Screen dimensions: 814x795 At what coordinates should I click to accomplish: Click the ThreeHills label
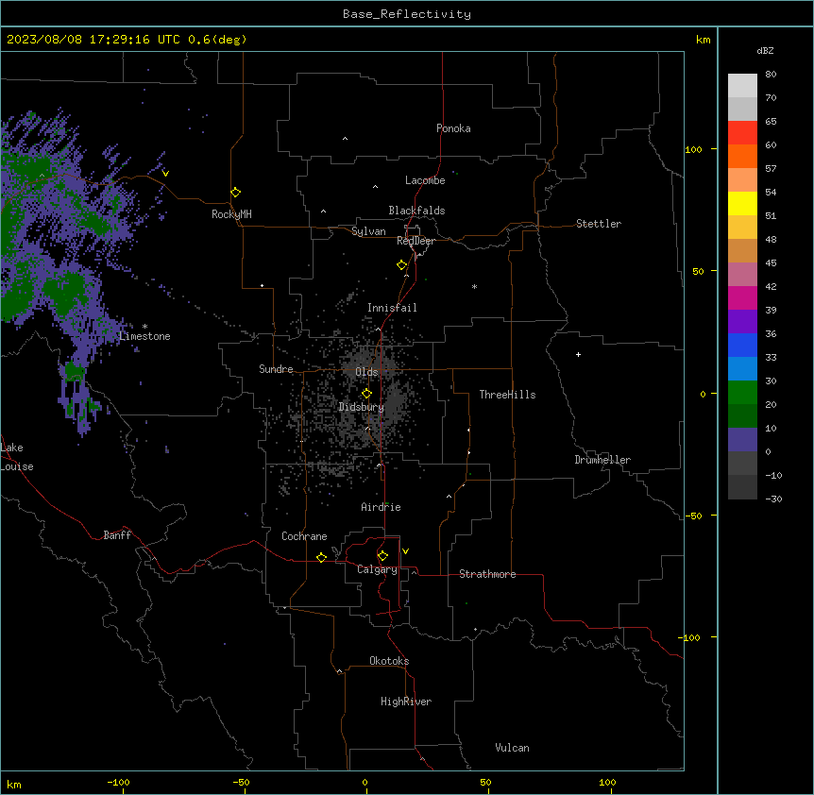point(507,395)
